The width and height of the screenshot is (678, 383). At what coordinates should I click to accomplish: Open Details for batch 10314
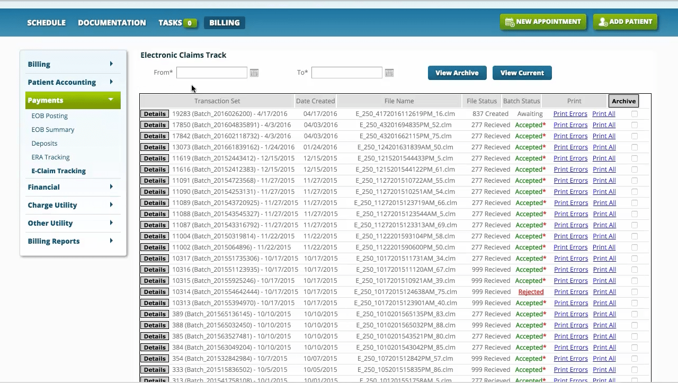point(155,292)
